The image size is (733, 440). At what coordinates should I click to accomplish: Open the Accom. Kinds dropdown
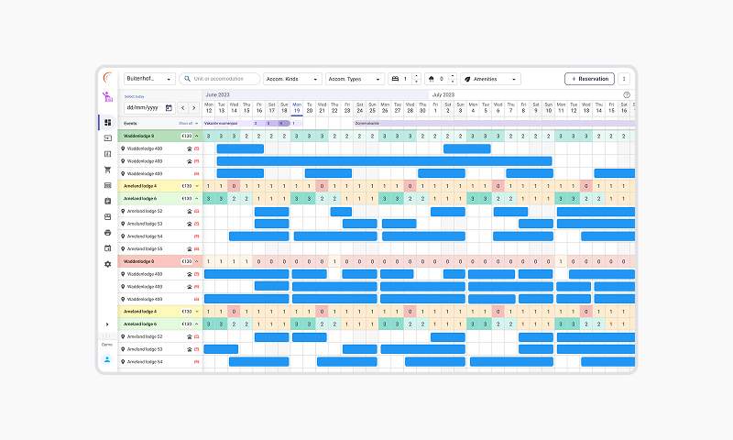(292, 79)
